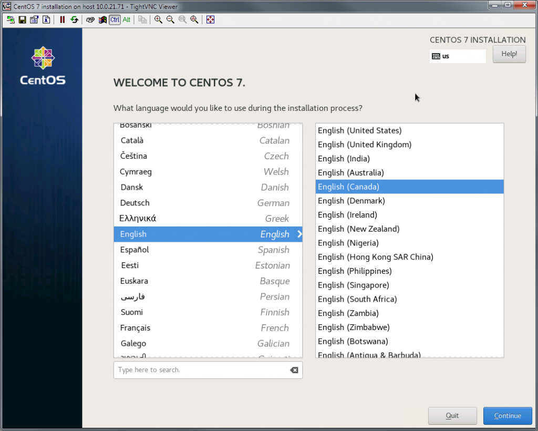Choose the highlighted English (Canada) locale

coord(410,187)
